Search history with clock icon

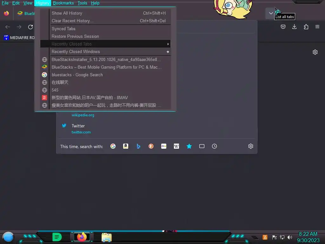pyautogui.click(x=214, y=146)
